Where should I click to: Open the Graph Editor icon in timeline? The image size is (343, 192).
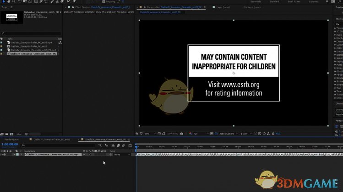[130, 145]
